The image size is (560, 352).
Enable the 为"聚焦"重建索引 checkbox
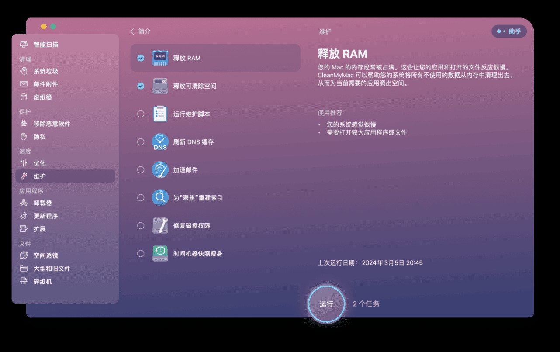point(141,198)
